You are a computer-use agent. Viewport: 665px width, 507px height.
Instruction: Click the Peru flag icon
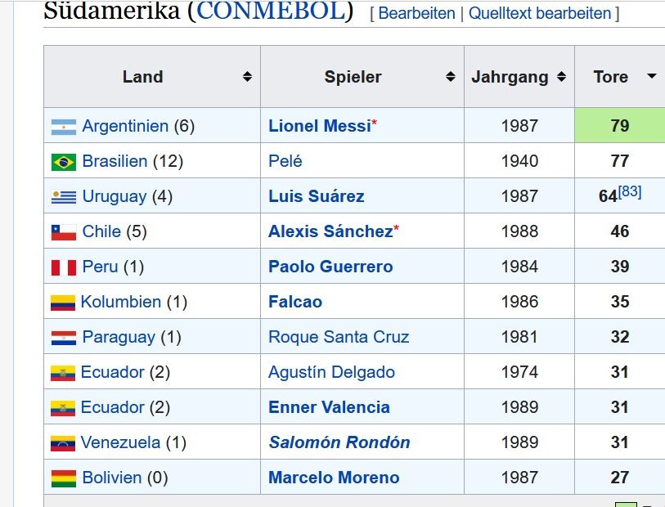[x=64, y=267]
